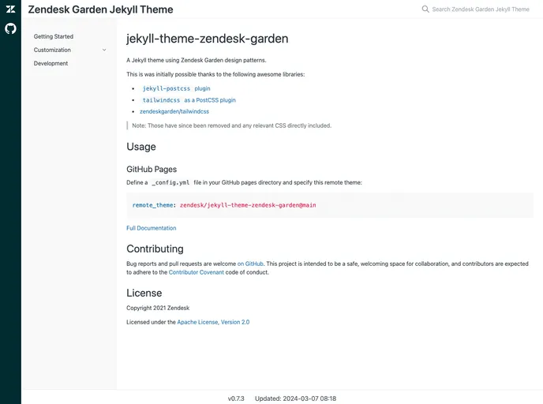Click the search magnifier icon

click(425, 9)
